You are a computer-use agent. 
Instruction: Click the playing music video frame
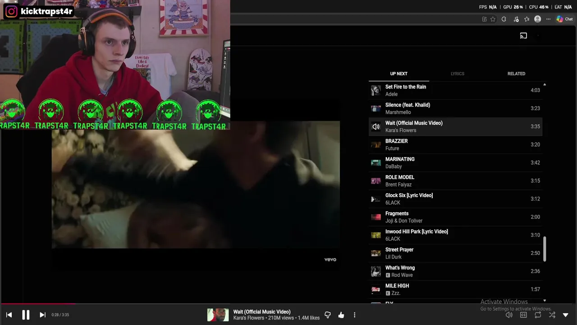click(x=196, y=185)
